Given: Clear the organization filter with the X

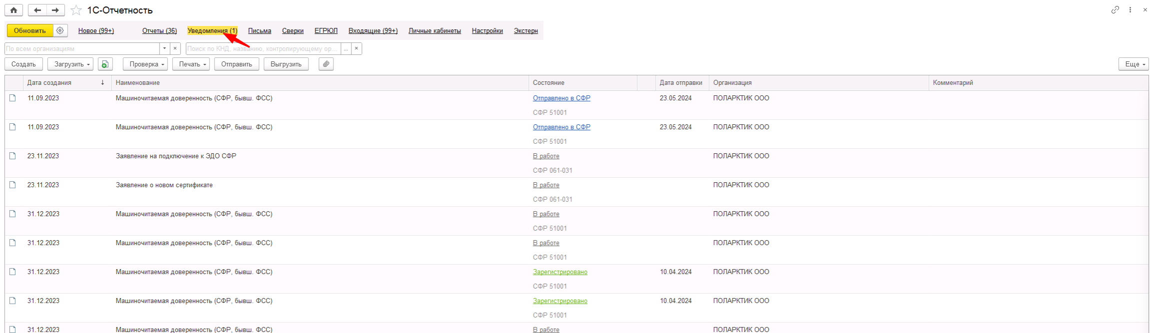Looking at the screenshot, I should [x=175, y=48].
